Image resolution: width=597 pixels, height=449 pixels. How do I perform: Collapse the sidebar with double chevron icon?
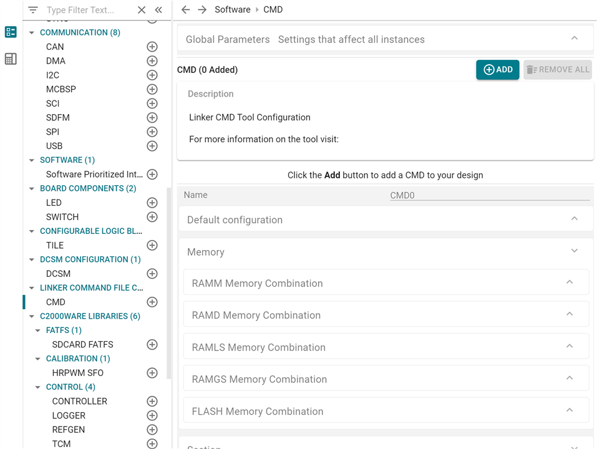[158, 10]
